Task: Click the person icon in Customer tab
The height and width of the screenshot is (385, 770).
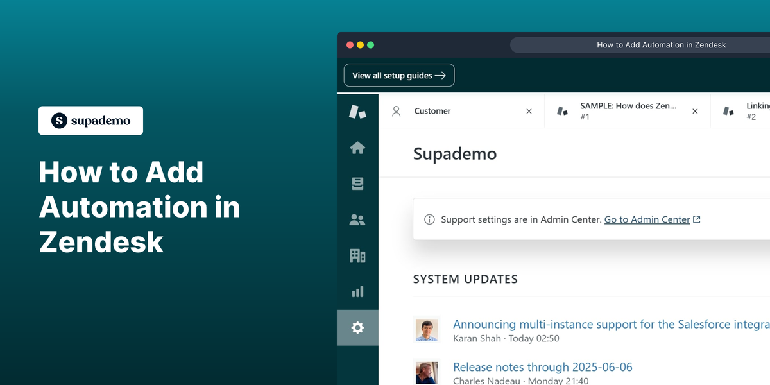Action: (x=397, y=111)
